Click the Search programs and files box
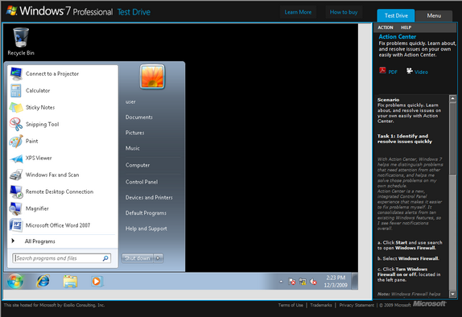The width and height of the screenshot is (462, 317). (x=62, y=258)
